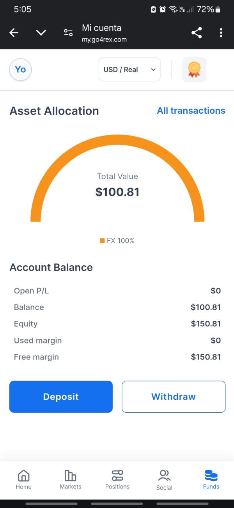Click the orange FX 100% legend swatch
234x508 pixels.
pyautogui.click(x=102, y=241)
